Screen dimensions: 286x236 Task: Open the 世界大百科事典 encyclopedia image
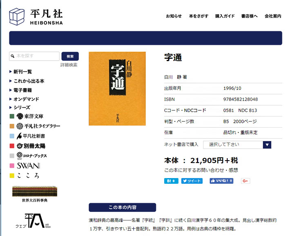pos(35,191)
